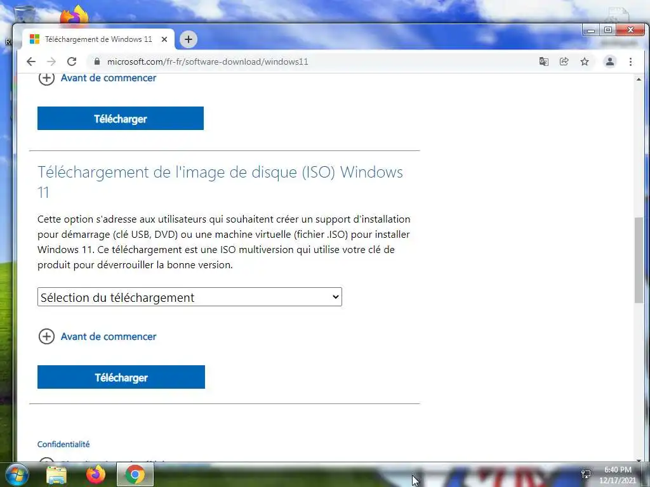Open the Chrome profile menu

(x=610, y=62)
